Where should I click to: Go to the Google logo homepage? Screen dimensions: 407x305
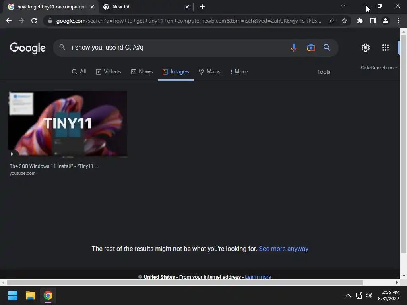pyautogui.click(x=28, y=48)
